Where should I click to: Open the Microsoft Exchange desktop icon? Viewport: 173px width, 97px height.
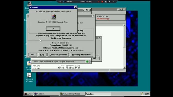click(29, 66)
